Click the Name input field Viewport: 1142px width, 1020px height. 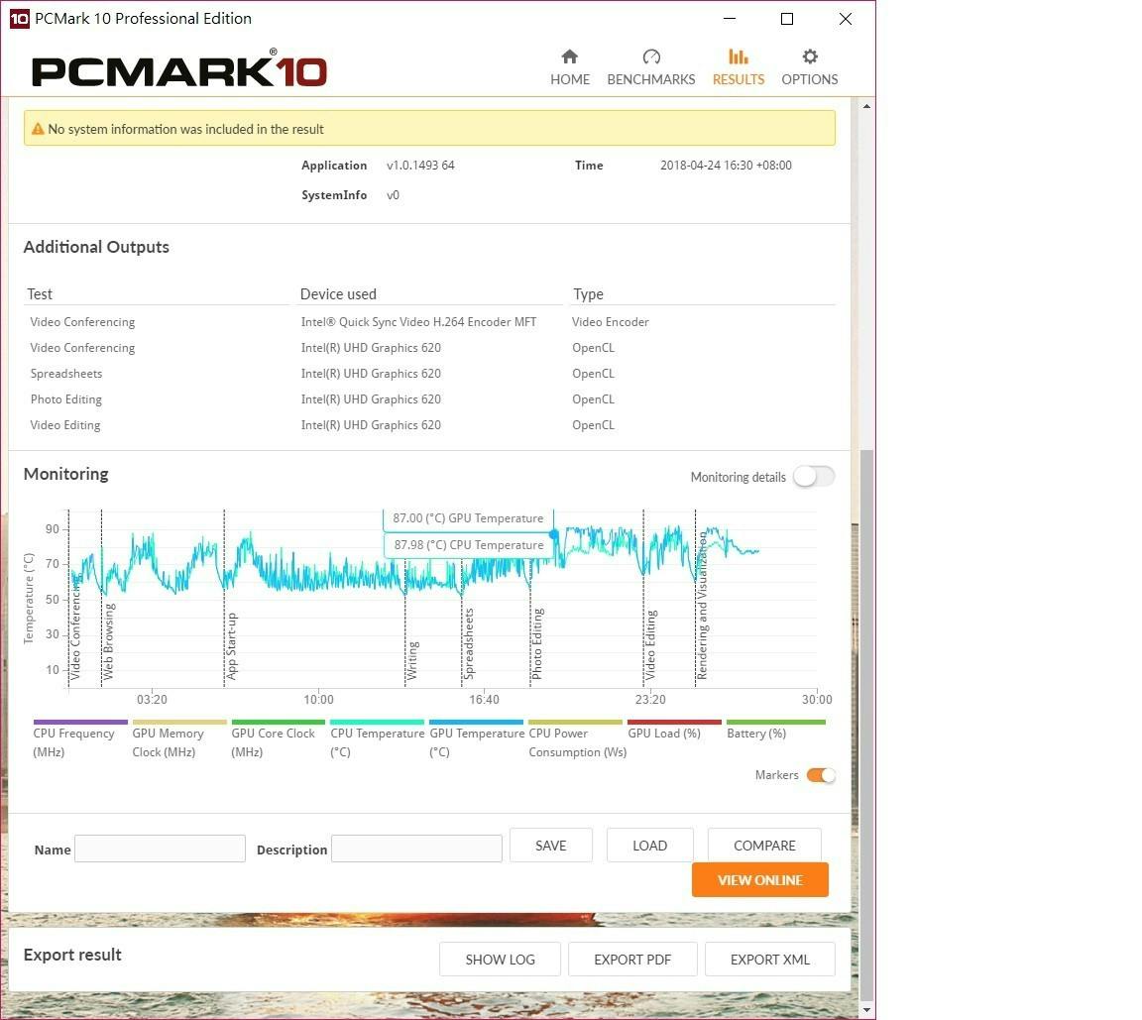161,849
